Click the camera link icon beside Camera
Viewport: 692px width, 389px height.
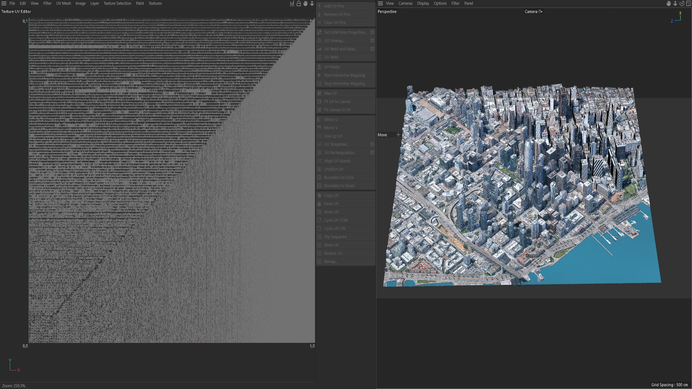540,12
